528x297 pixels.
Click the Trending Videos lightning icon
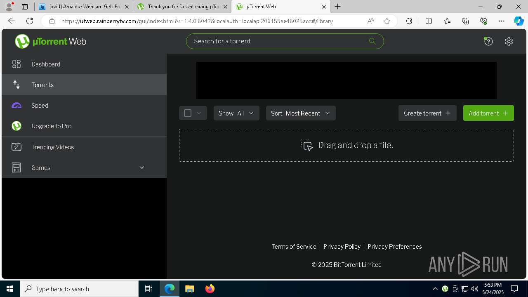[16, 147]
